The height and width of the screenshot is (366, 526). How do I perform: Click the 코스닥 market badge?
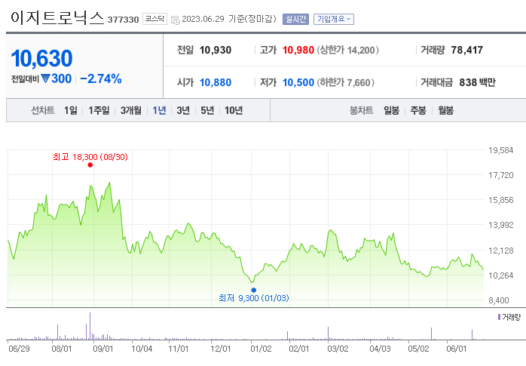pos(154,19)
